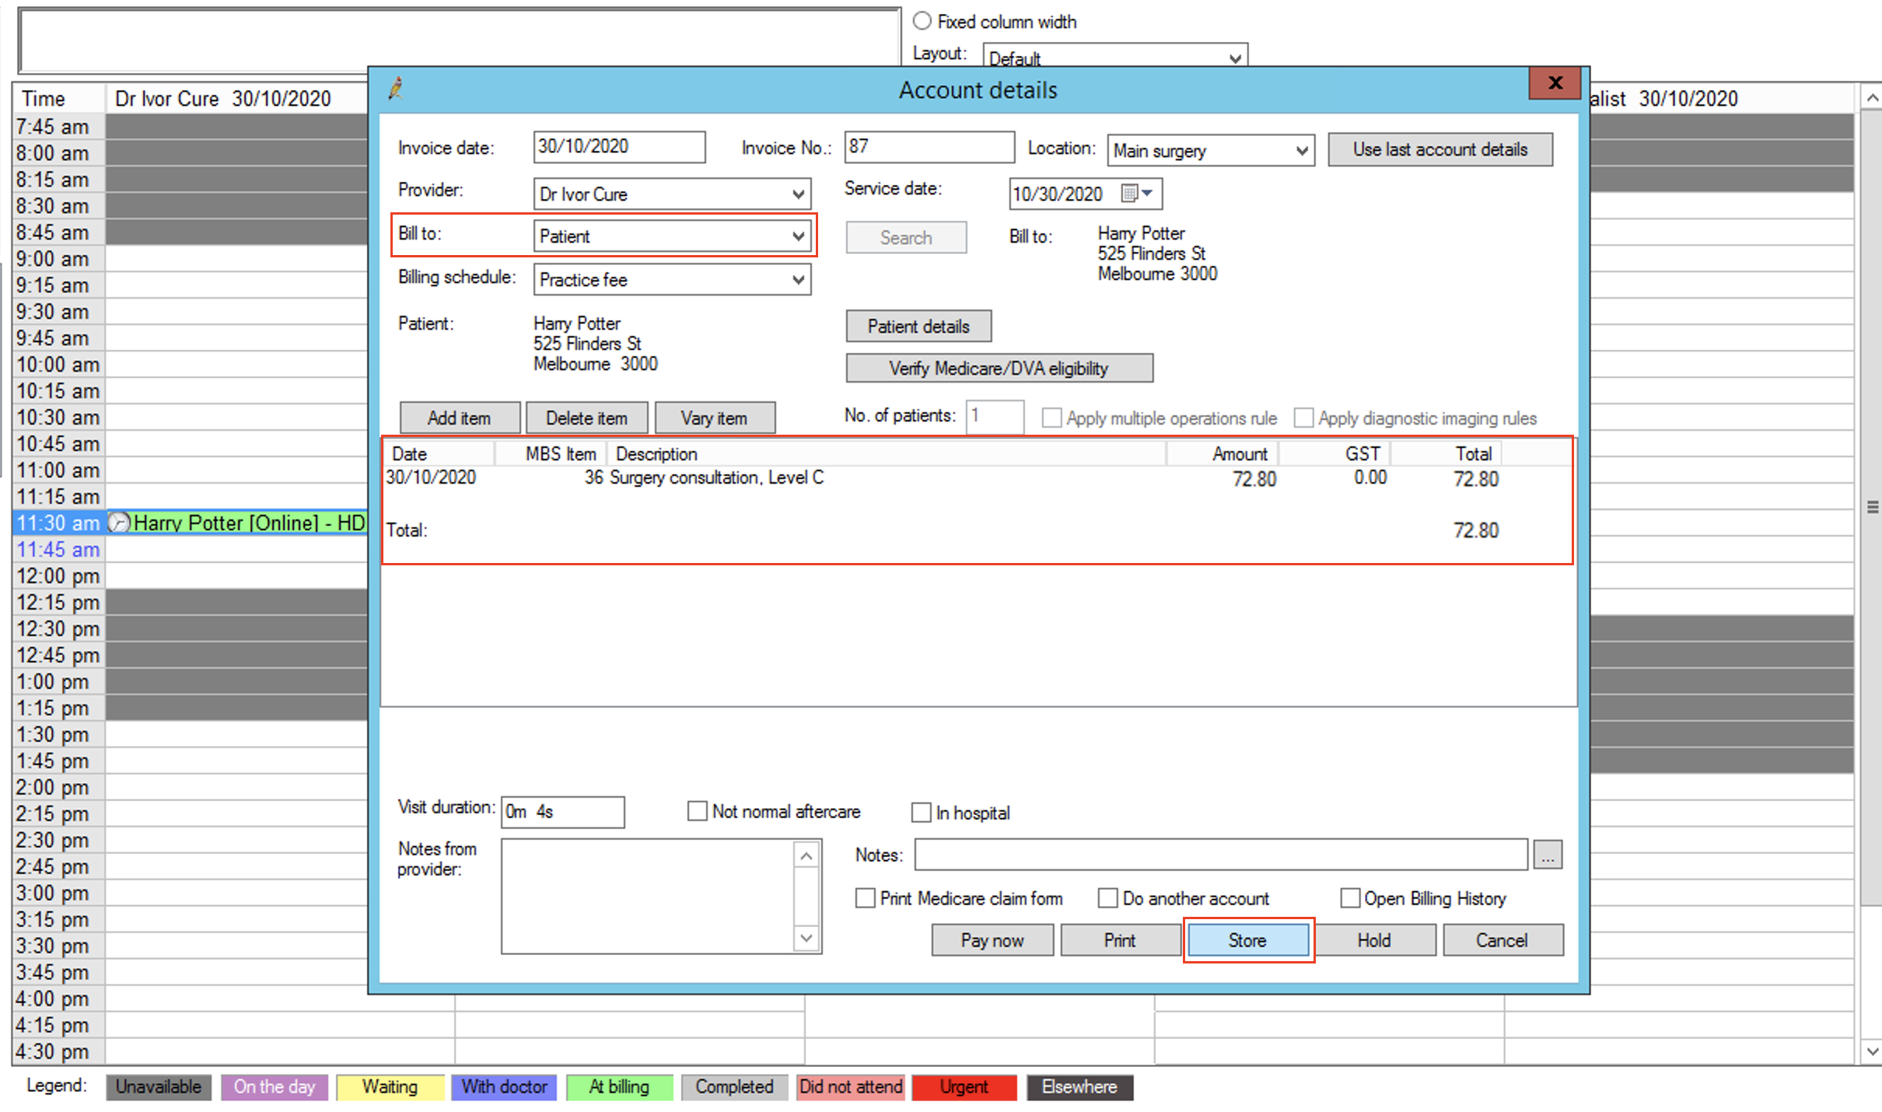The width and height of the screenshot is (1882, 1112).
Task: Click Verify Medicare/DVA eligibility
Action: click(x=999, y=368)
